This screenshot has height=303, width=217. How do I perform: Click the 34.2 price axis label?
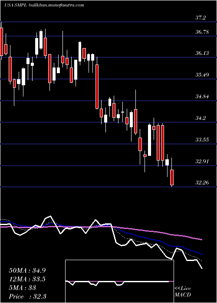[x=201, y=118]
